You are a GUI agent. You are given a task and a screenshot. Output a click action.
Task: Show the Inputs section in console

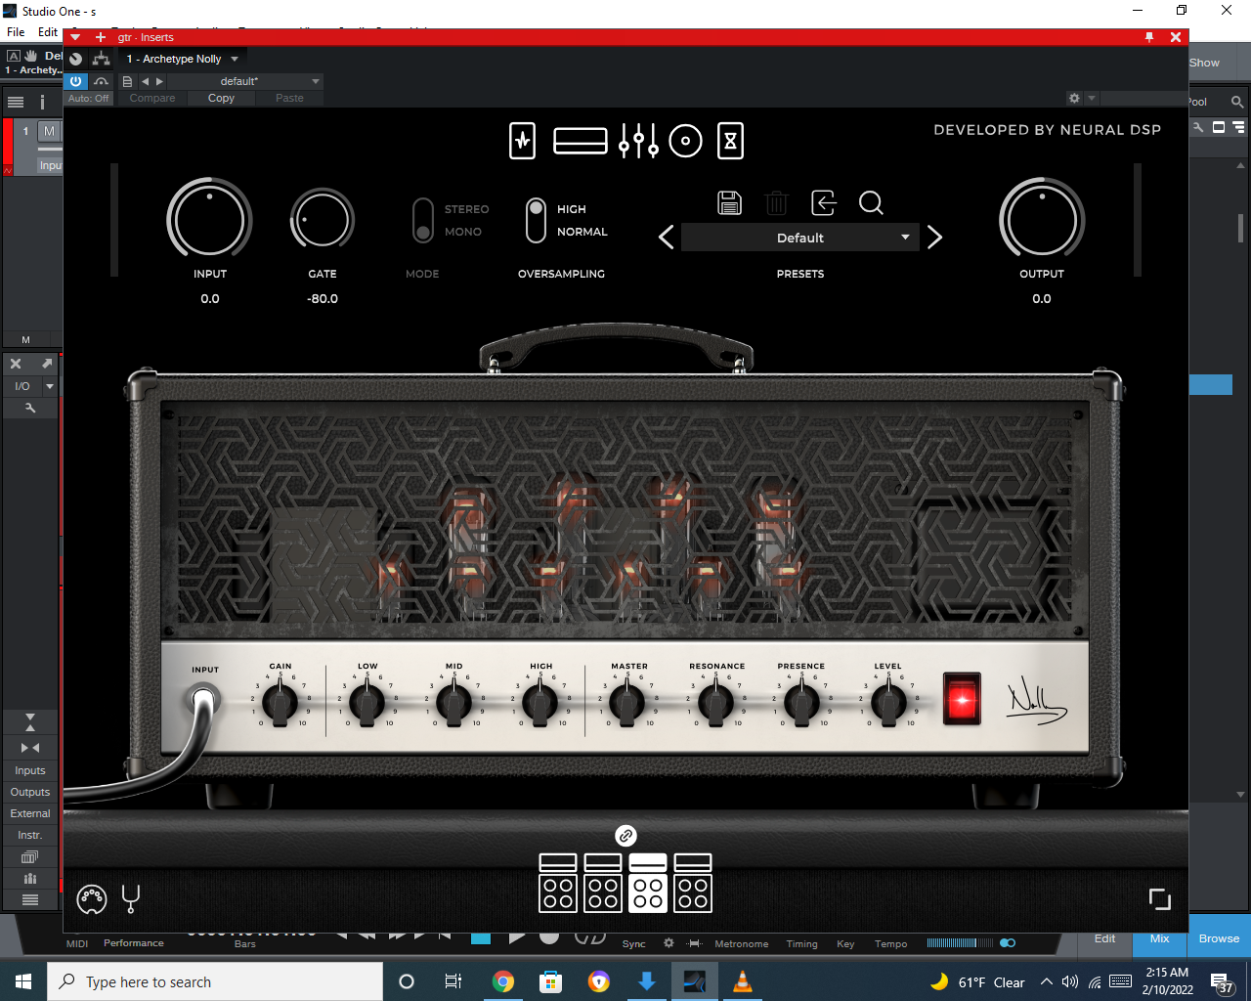coord(30,770)
